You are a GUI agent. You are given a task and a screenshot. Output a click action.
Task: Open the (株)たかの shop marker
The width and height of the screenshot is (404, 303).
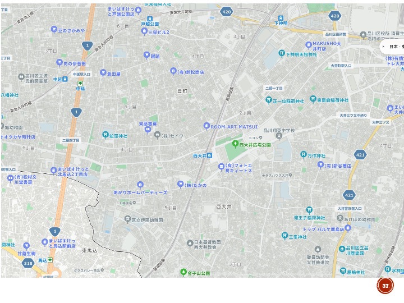[x=180, y=184]
